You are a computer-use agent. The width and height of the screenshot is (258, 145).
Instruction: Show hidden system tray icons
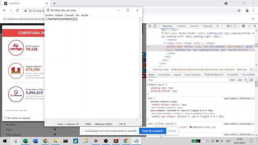point(208,141)
